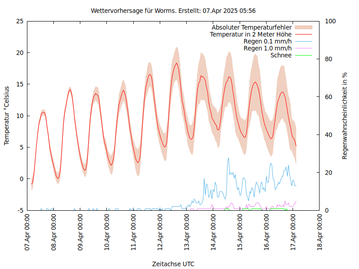Click the 'Temperatur °Celsius' left axis label

7,116
